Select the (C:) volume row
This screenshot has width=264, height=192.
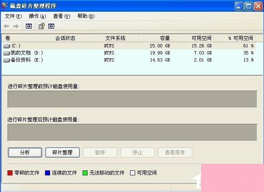pos(129,46)
